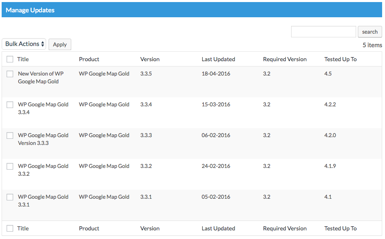
Task: Click the search button
Action: [x=370, y=32]
